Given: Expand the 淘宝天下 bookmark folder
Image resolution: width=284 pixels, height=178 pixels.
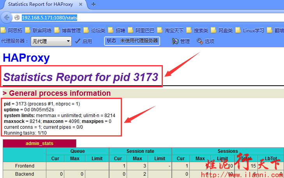Looking at the screenshot, I should pyautogui.click(x=170, y=30).
